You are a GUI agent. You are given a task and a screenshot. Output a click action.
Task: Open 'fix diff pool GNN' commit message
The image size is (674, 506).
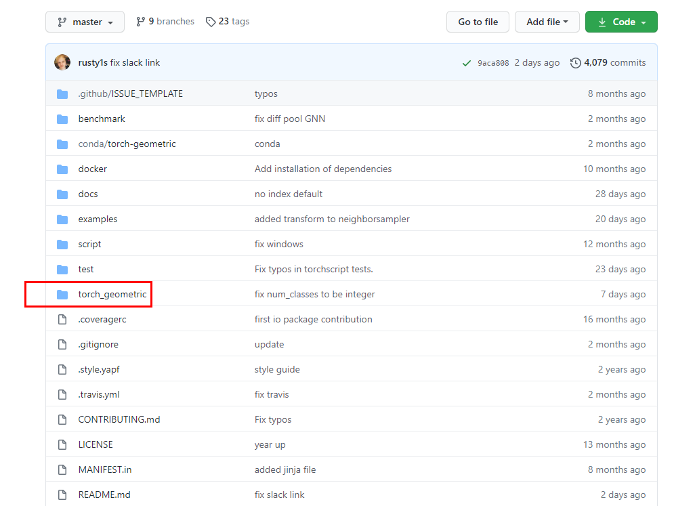(x=290, y=119)
